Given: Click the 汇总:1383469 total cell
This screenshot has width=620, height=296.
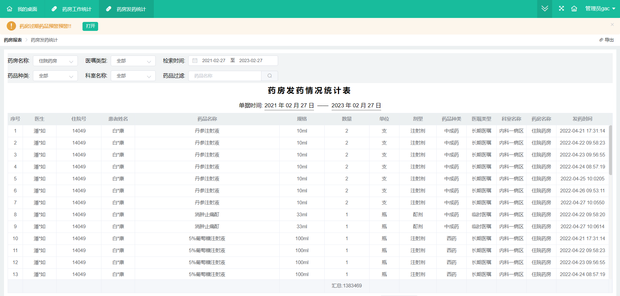Looking at the screenshot, I should click(x=347, y=286).
